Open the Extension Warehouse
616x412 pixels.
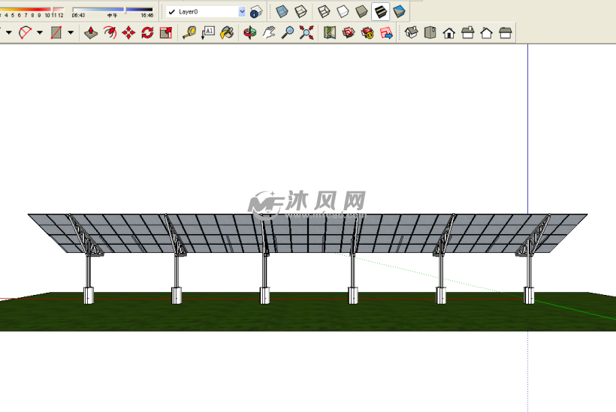[367, 32]
